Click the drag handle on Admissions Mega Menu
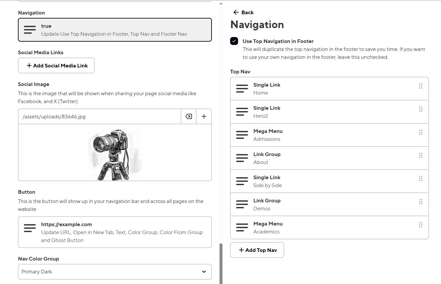 coord(420,132)
